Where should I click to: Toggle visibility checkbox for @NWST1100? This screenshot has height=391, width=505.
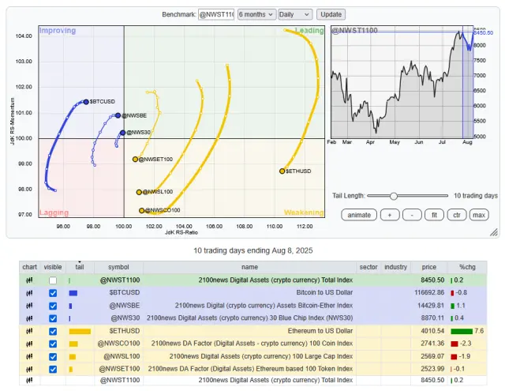[x=53, y=280]
